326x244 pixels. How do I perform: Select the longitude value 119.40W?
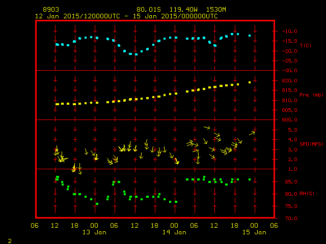[183, 10]
